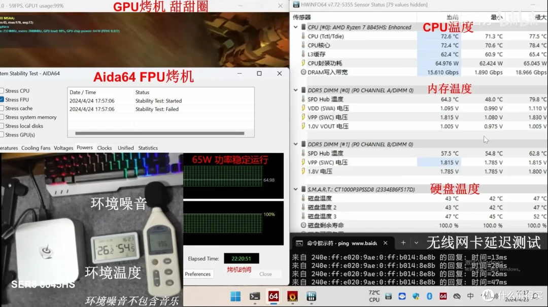Image resolution: width=548 pixels, height=307 pixels.
Task: Click the Close button in AIDA64
Action: [265, 274]
